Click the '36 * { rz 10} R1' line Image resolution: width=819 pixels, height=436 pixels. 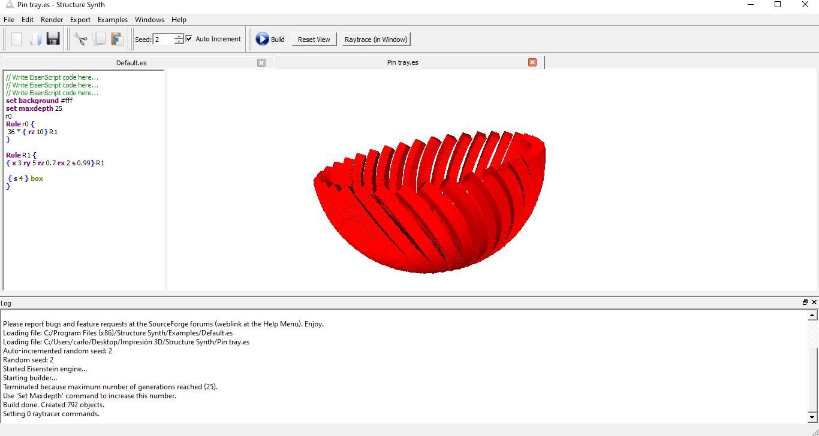click(32, 132)
